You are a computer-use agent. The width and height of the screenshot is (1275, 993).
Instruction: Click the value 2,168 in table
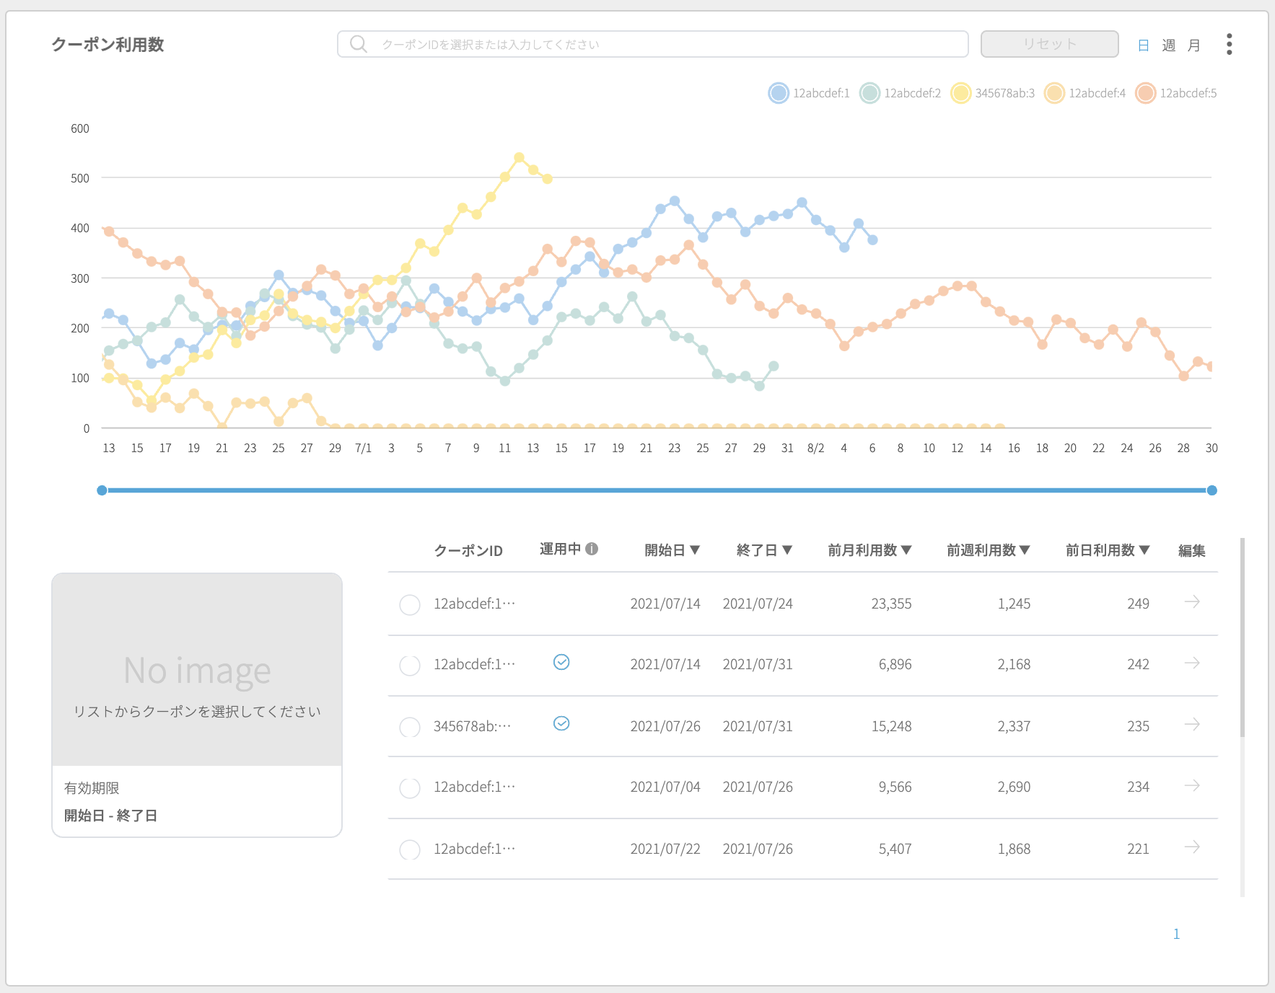point(1014,664)
